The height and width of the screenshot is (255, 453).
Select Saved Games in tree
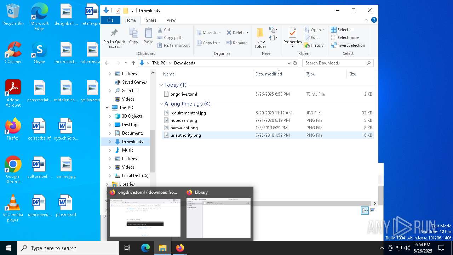(134, 82)
